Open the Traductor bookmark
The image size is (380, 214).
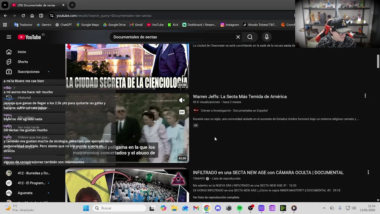(x=23, y=25)
